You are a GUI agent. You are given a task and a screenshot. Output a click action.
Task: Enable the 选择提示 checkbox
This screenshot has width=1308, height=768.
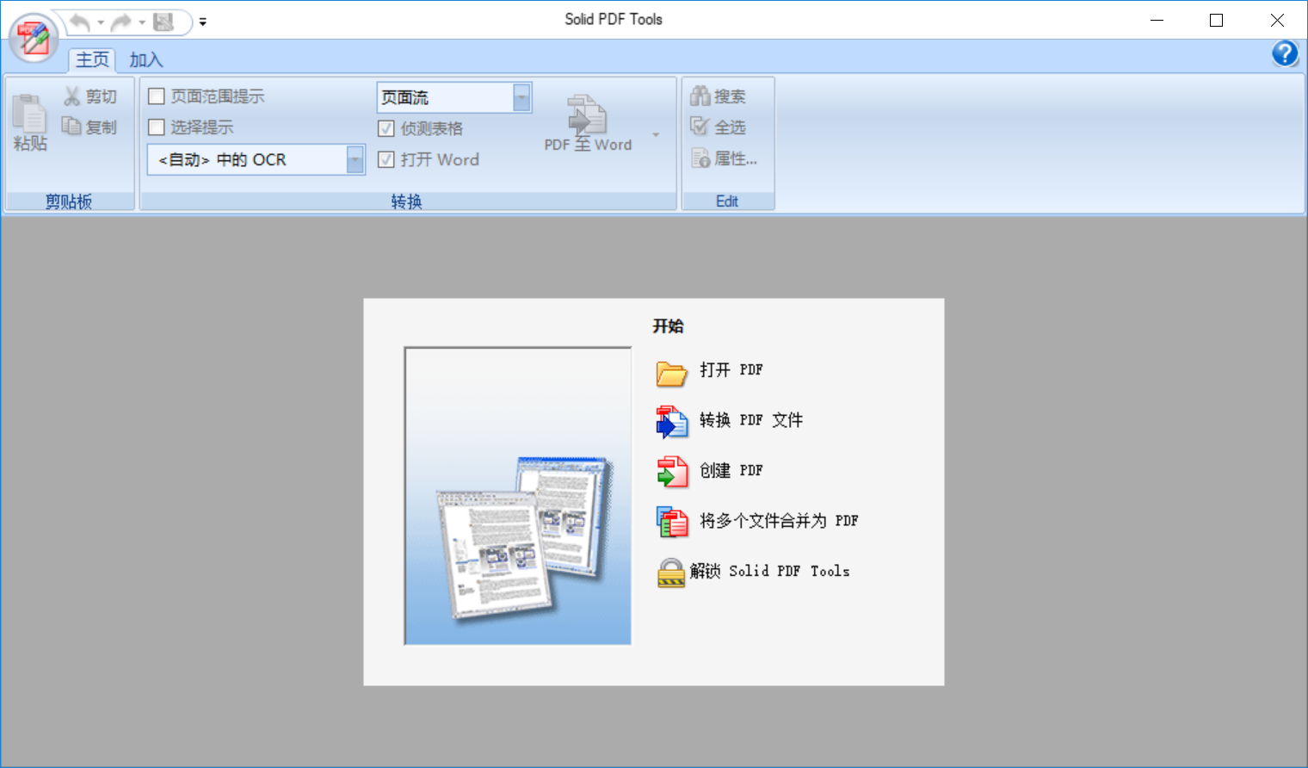(x=157, y=127)
